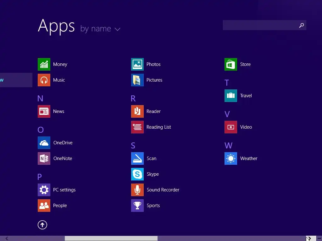Go back to Start with up arrow
This screenshot has height=241, width=322.
click(x=42, y=225)
